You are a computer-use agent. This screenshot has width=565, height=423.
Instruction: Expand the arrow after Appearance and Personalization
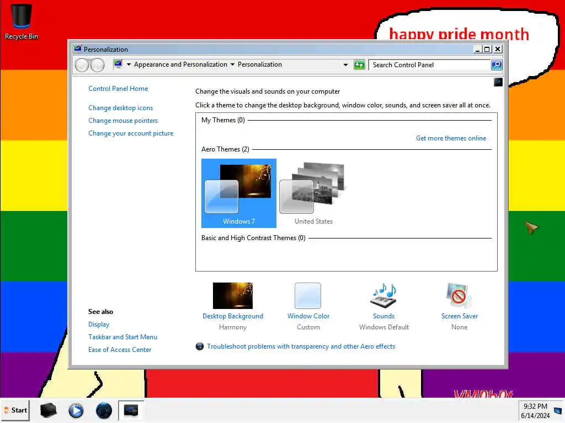point(232,65)
